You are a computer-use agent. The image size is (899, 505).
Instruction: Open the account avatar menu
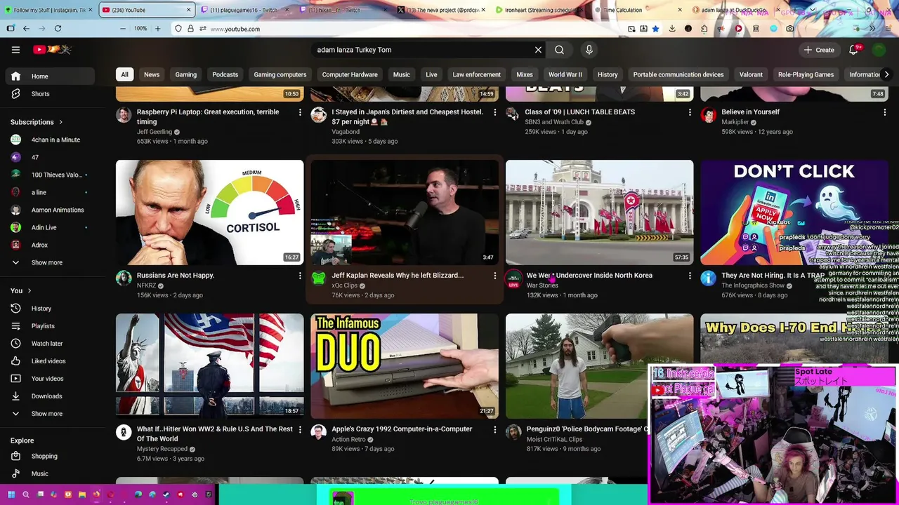tap(879, 50)
